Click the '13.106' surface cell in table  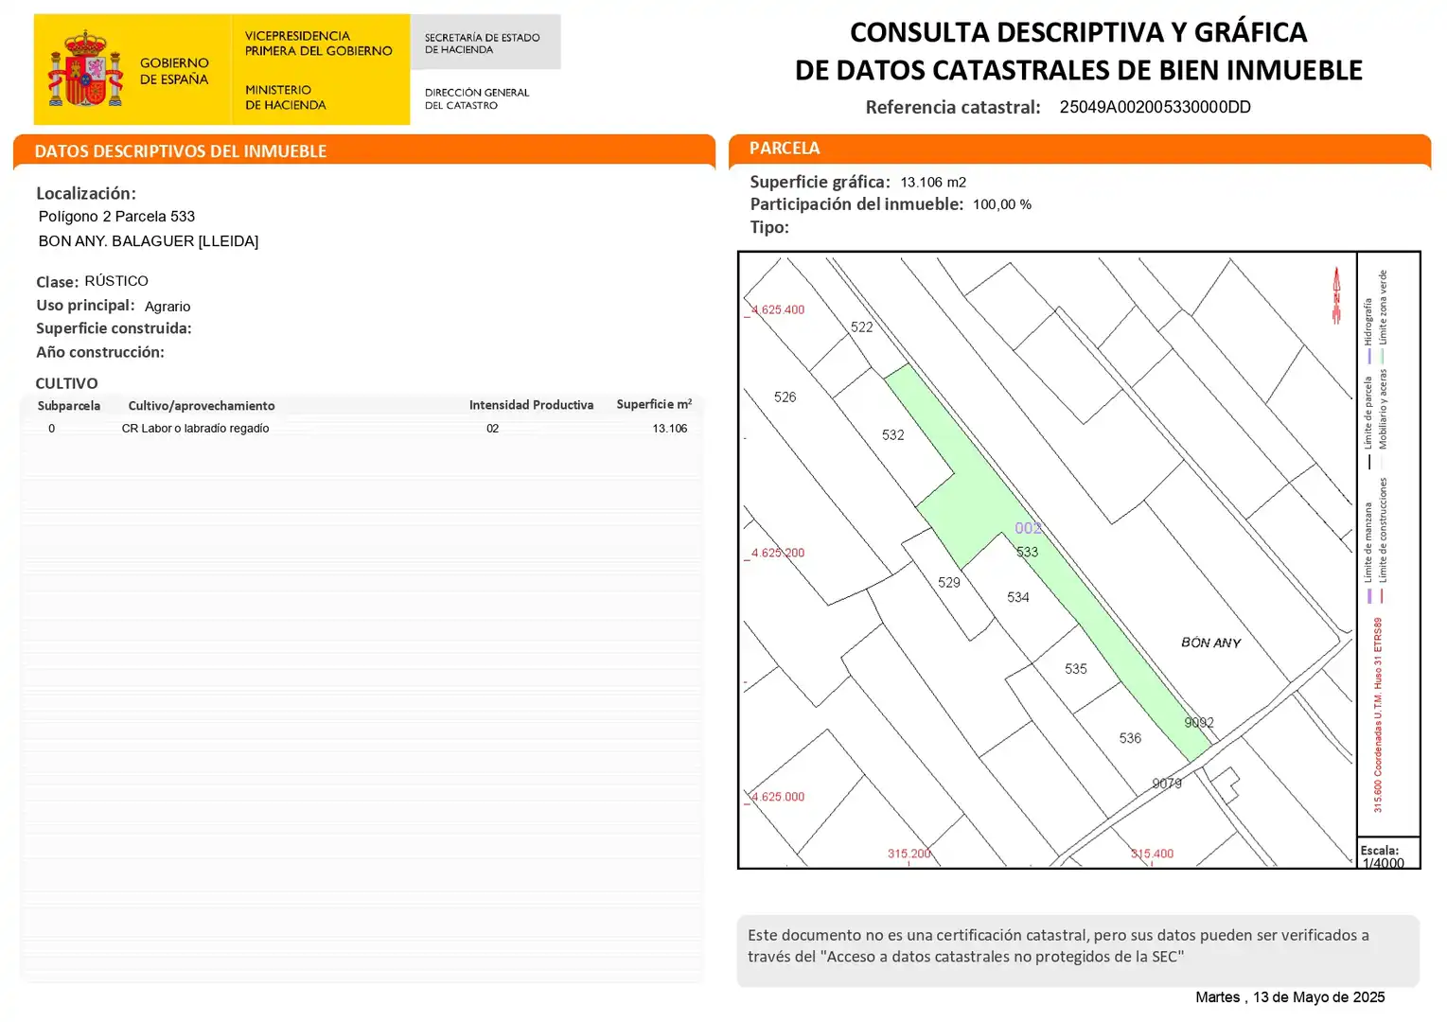669,429
